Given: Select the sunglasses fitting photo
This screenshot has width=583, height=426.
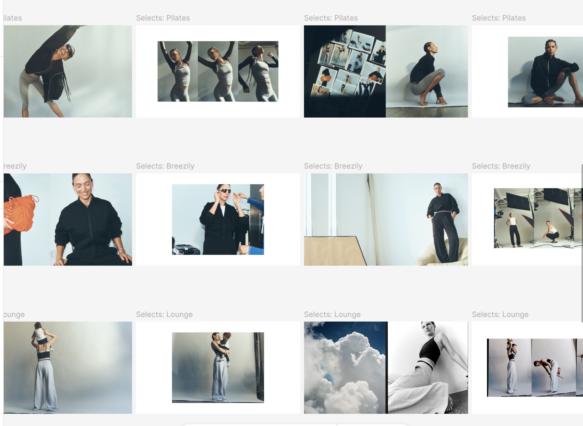Looking at the screenshot, I should point(218,220).
